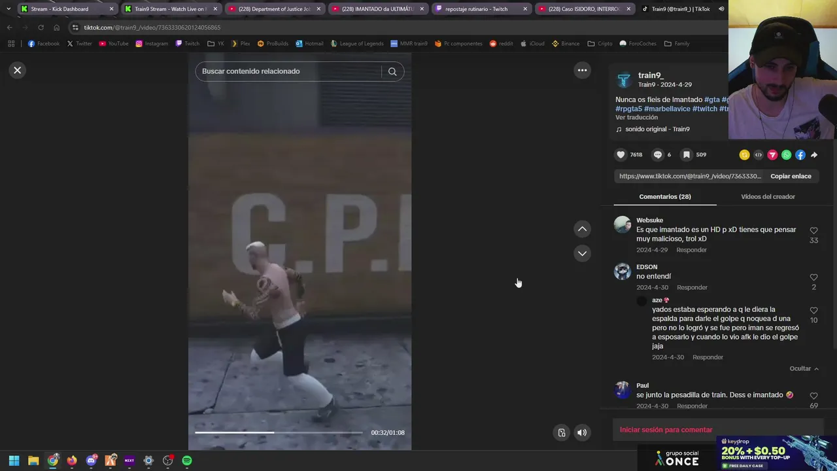Open the tab search dropdown arrow
This screenshot has height=471, width=837.
tap(9, 9)
